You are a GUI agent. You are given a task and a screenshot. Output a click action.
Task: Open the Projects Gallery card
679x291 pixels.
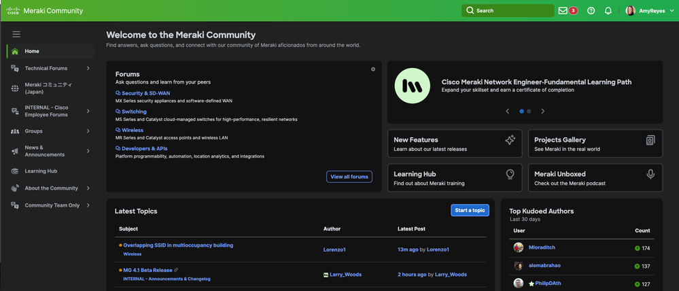click(x=595, y=143)
